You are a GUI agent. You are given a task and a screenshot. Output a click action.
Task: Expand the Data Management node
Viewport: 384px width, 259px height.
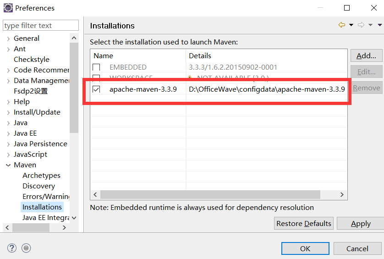click(x=8, y=81)
